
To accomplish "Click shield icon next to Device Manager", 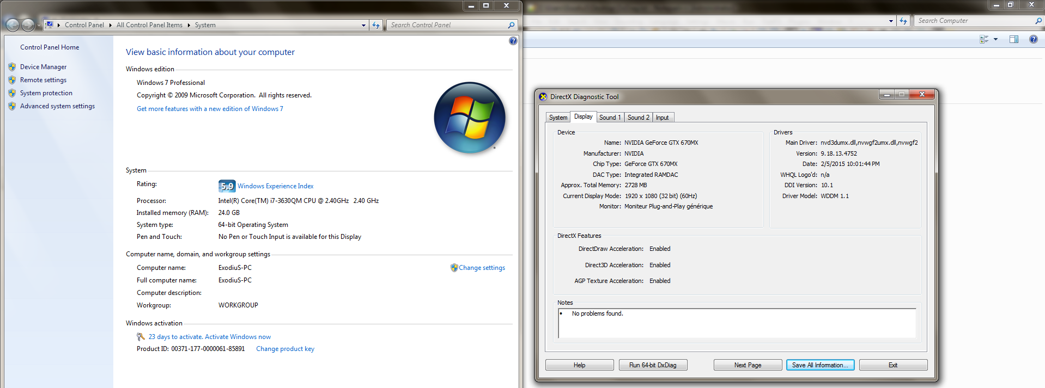I will 12,67.
